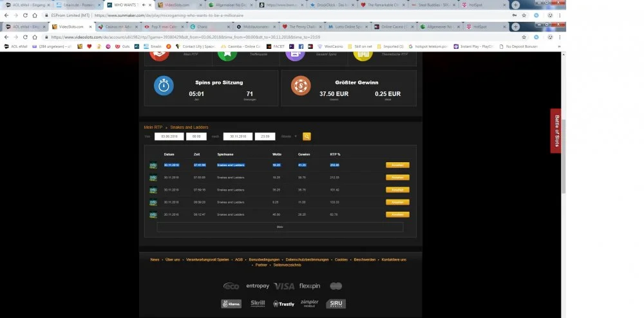The height and width of the screenshot is (318, 644).
Task: Click Ansehen for the 08:09 row
Action: (397, 202)
